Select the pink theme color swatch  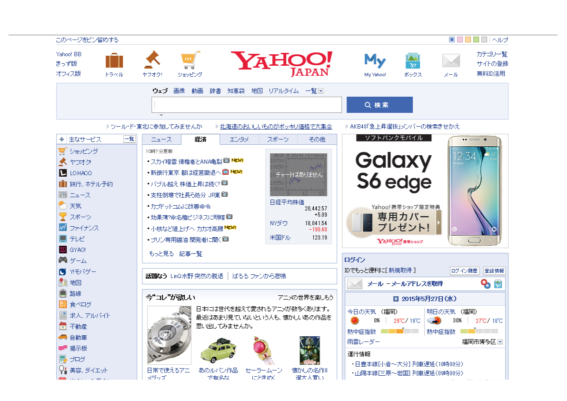pyautogui.click(x=460, y=40)
